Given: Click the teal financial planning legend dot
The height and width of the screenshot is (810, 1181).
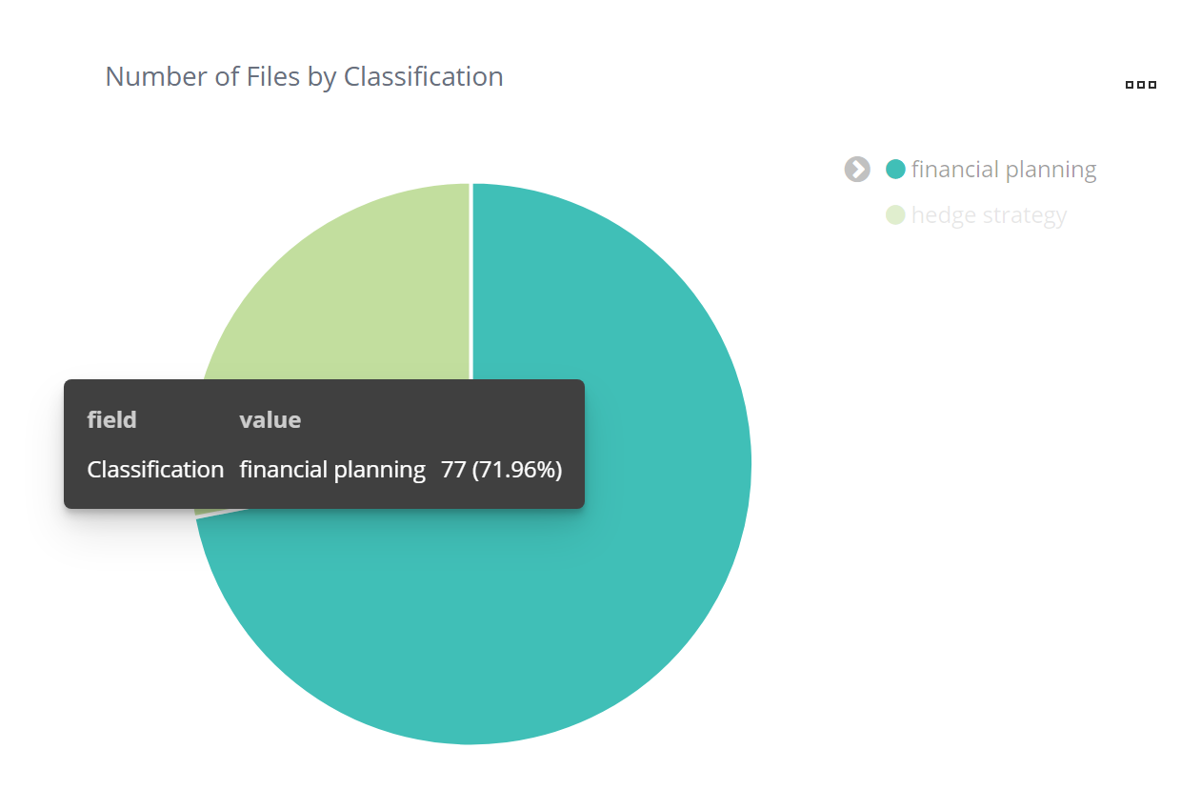Looking at the screenshot, I should [895, 170].
